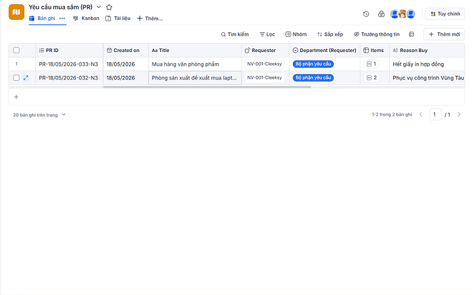Expand the PR-18/05/2026-032-N3 record

(x=26, y=78)
